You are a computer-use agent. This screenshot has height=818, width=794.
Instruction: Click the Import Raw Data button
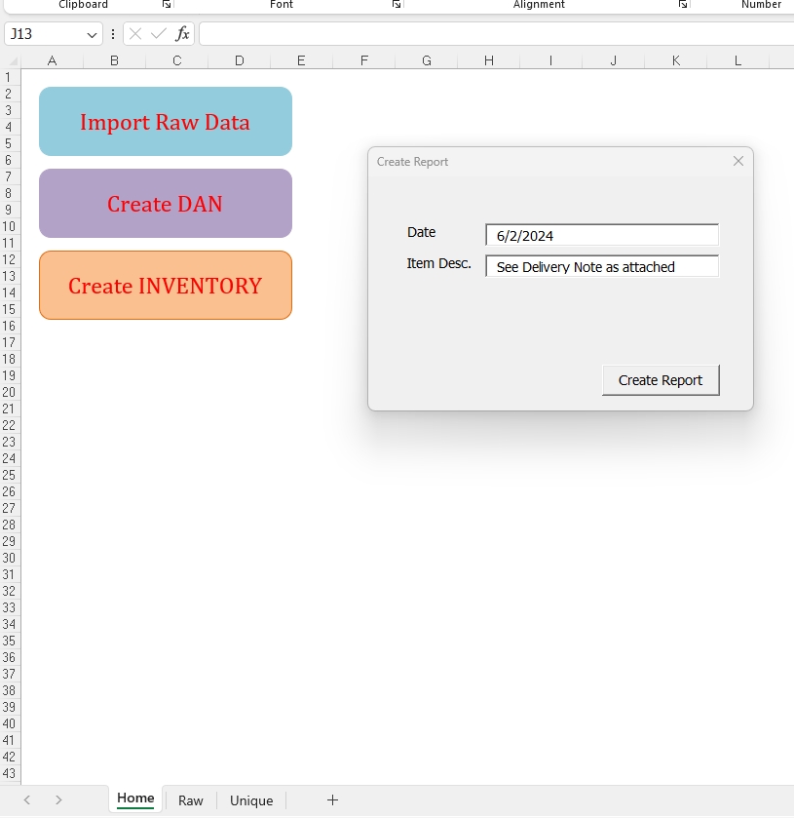click(x=165, y=120)
